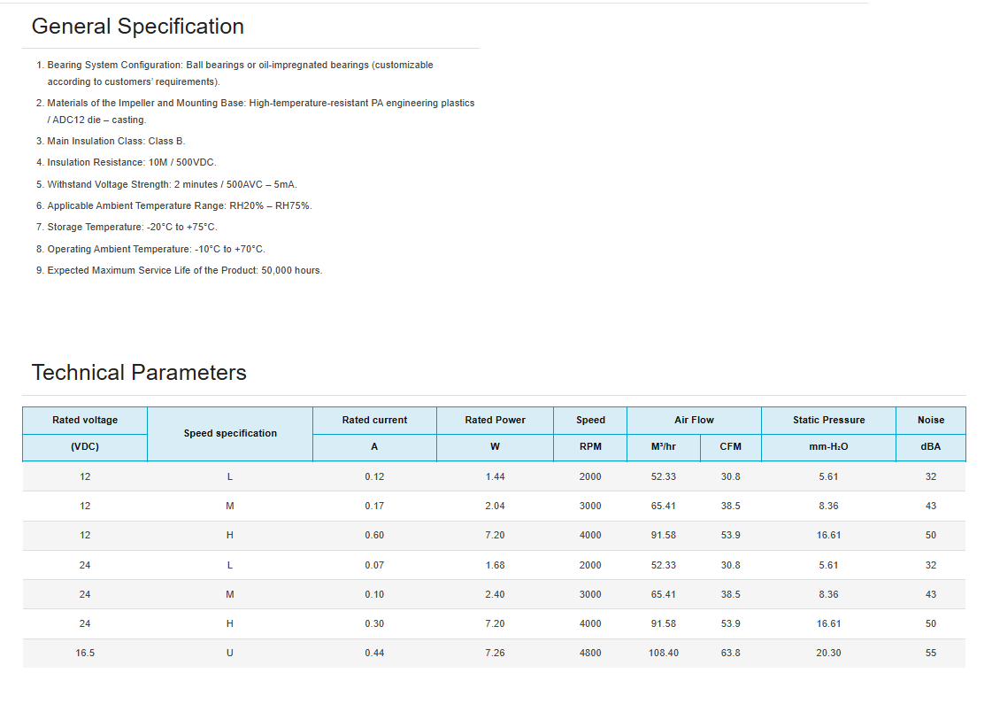992x704 pixels.
Task: Click the Technical Parameters heading
Action: tap(139, 373)
